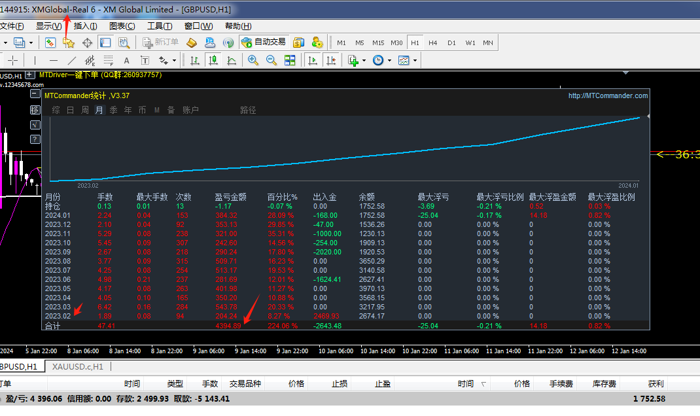Screen dimensions: 700x416
Task: Switch chart to D1 timeframe
Action: (451, 43)
